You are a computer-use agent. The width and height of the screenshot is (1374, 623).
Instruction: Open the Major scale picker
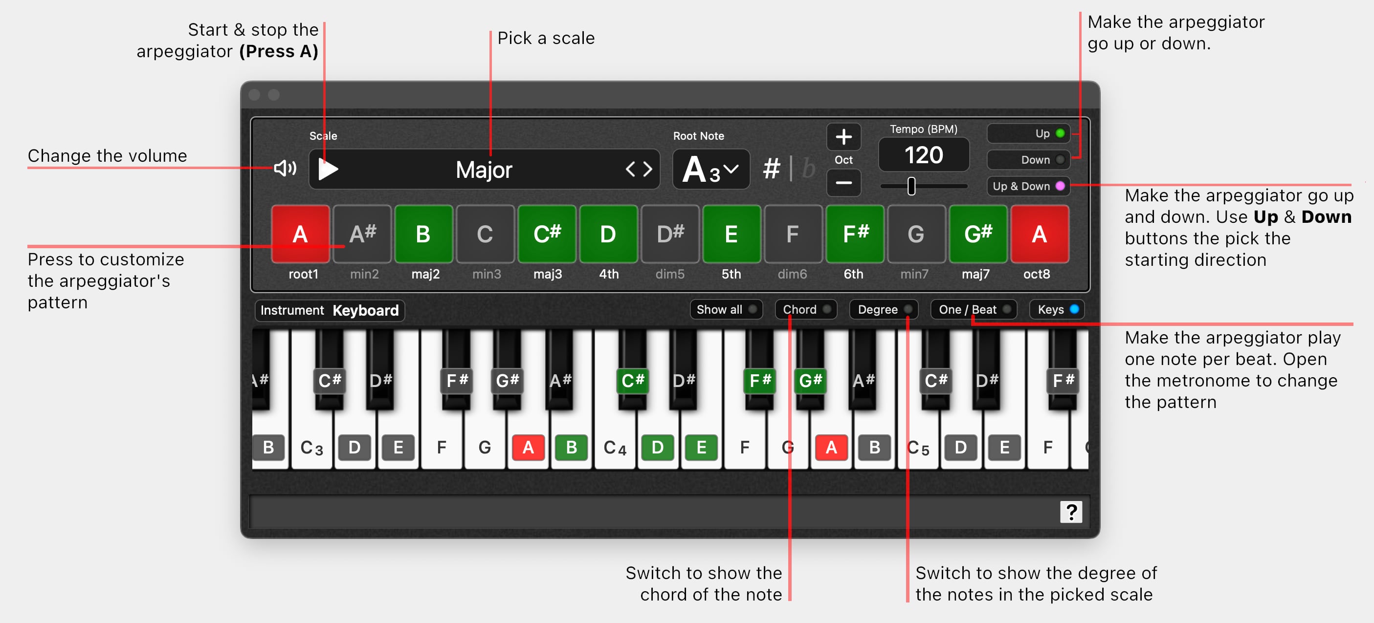(x=484, y=170)
